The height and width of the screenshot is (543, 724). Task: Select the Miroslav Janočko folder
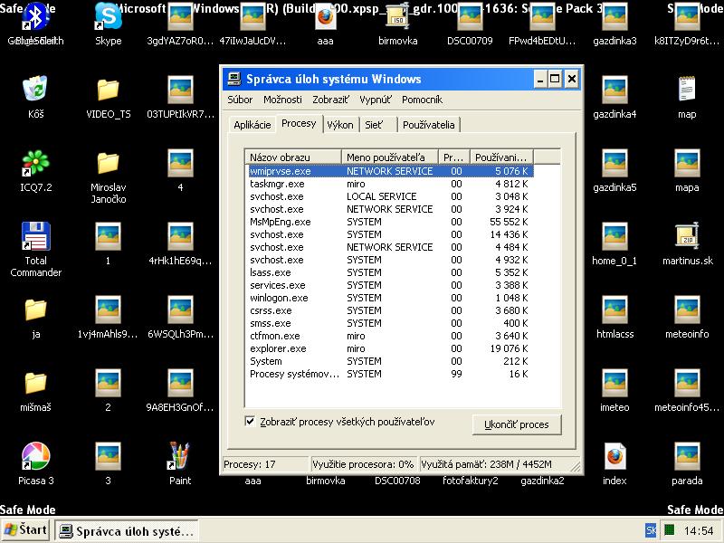click(108, 163)
